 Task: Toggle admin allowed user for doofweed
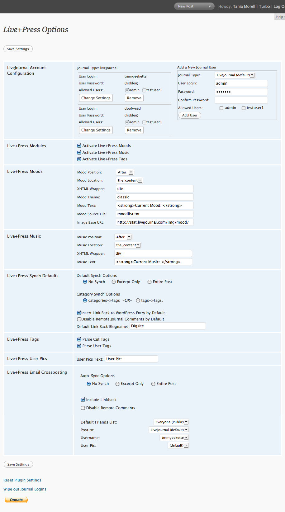click(x=127, y=122)
